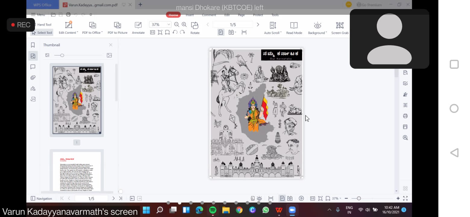Open the Bookmark sidebar panel
The image size is (470, 217).
click(x=33, y=45)
